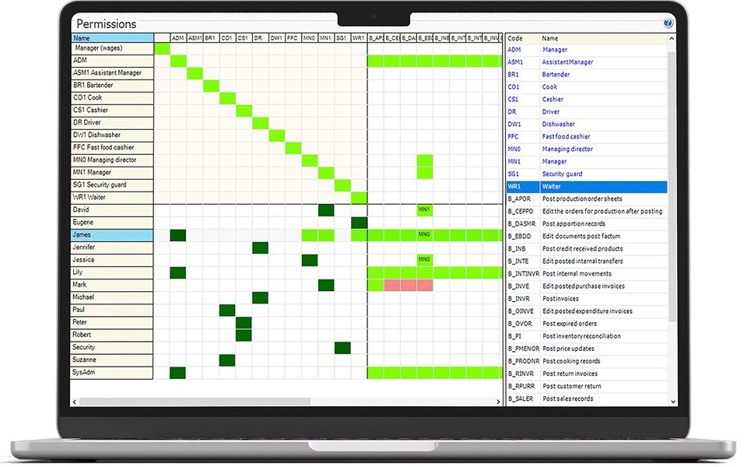
Task: Toggle Eugene's WR1 permission cell
Action: tap(359, 222)
